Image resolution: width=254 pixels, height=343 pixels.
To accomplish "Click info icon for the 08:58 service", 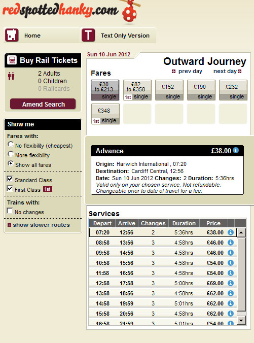I will (x=231, y=243).
